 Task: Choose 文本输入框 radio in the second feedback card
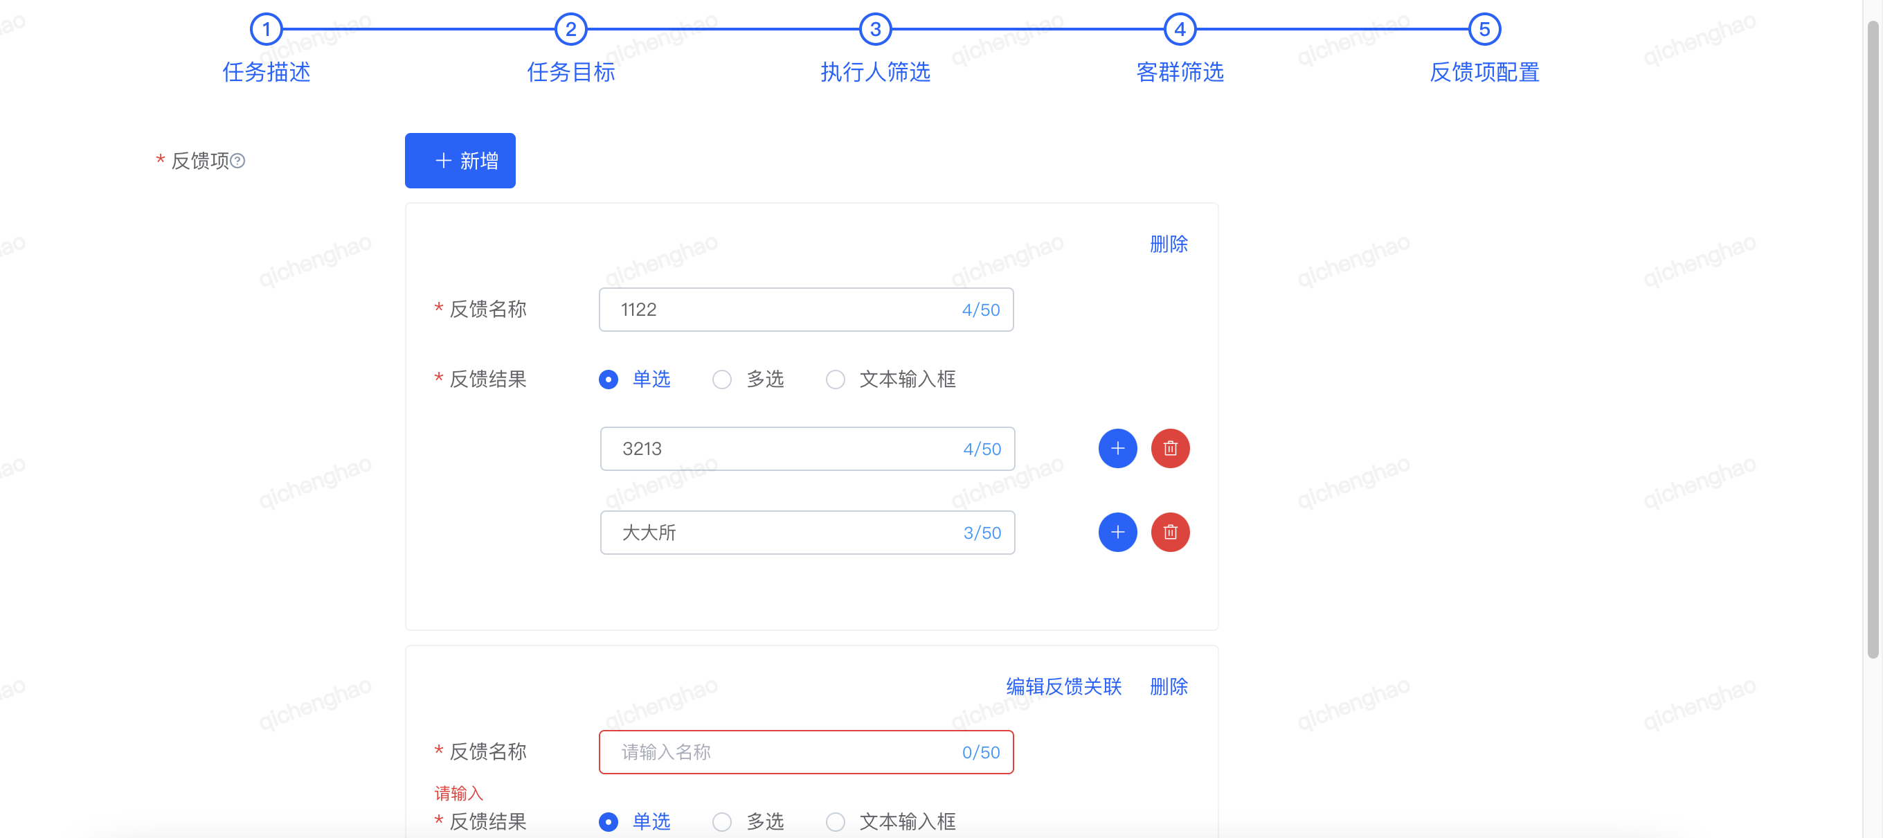[835, 822]
